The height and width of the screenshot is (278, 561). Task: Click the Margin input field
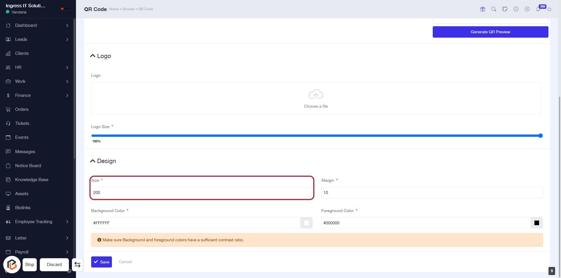[x=432, y=193]
